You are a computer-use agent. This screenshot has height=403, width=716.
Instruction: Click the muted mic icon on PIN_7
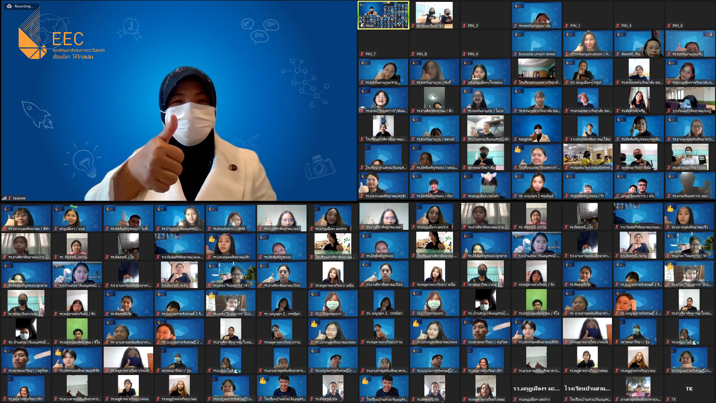click(x=362, y=54)
